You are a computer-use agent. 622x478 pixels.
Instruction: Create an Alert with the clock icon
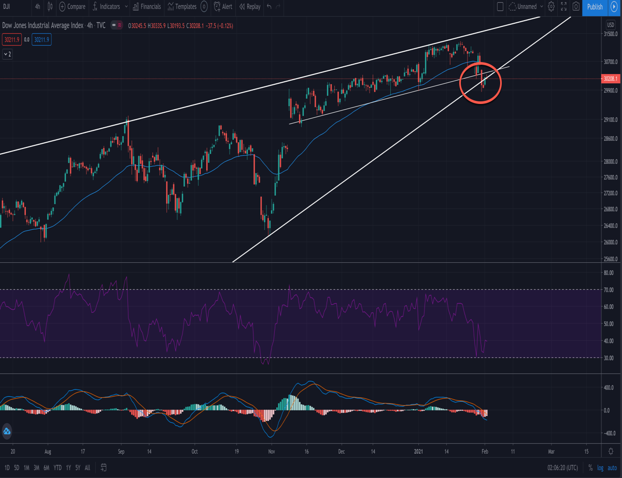[223, 7]
